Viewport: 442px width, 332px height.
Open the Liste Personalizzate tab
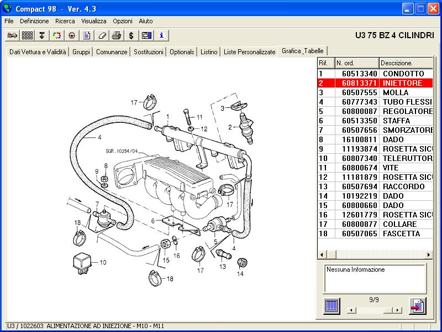pyautogui.click(x=249, y=52)
